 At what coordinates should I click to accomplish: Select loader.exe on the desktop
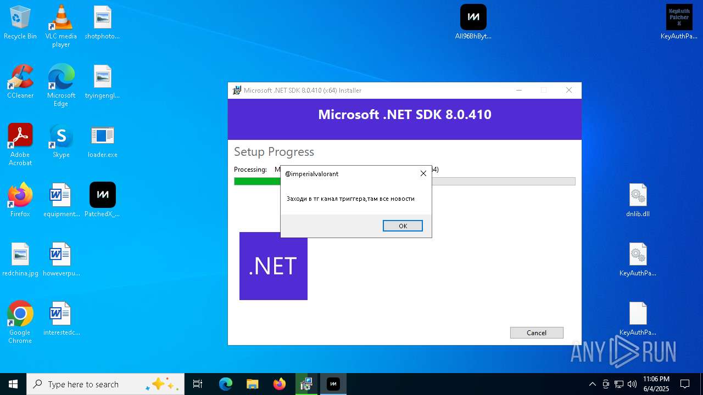pos(102,142)
